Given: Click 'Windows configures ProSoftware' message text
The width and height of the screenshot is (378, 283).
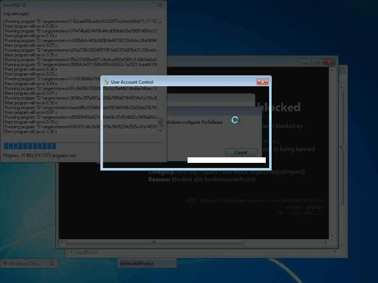Looking at the screenshot, I should click(x=195, y=122).
